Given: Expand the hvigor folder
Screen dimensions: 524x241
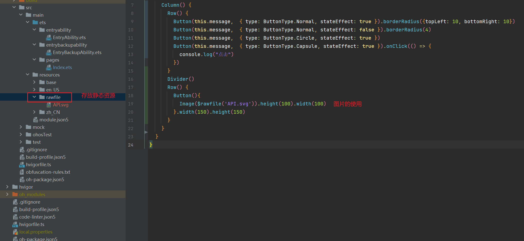Looking at the screenshot, I should 7,187.
